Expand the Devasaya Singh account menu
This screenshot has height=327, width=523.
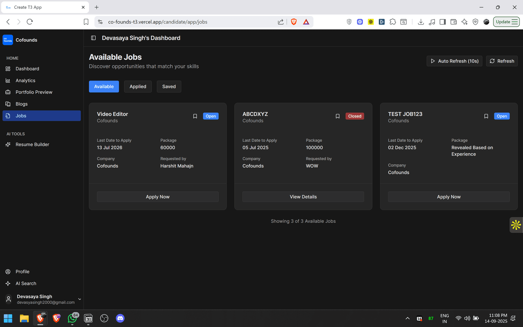tap(79, 299)
